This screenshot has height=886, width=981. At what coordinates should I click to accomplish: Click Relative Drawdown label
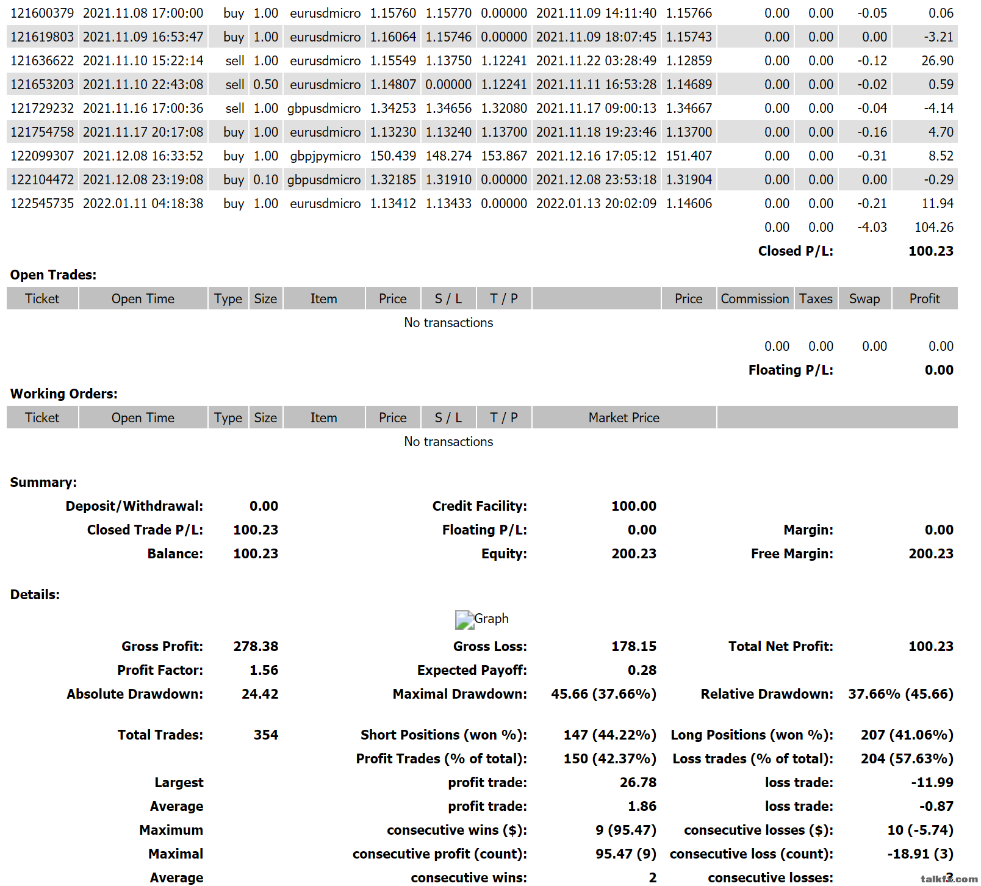[x=767, y=694]
